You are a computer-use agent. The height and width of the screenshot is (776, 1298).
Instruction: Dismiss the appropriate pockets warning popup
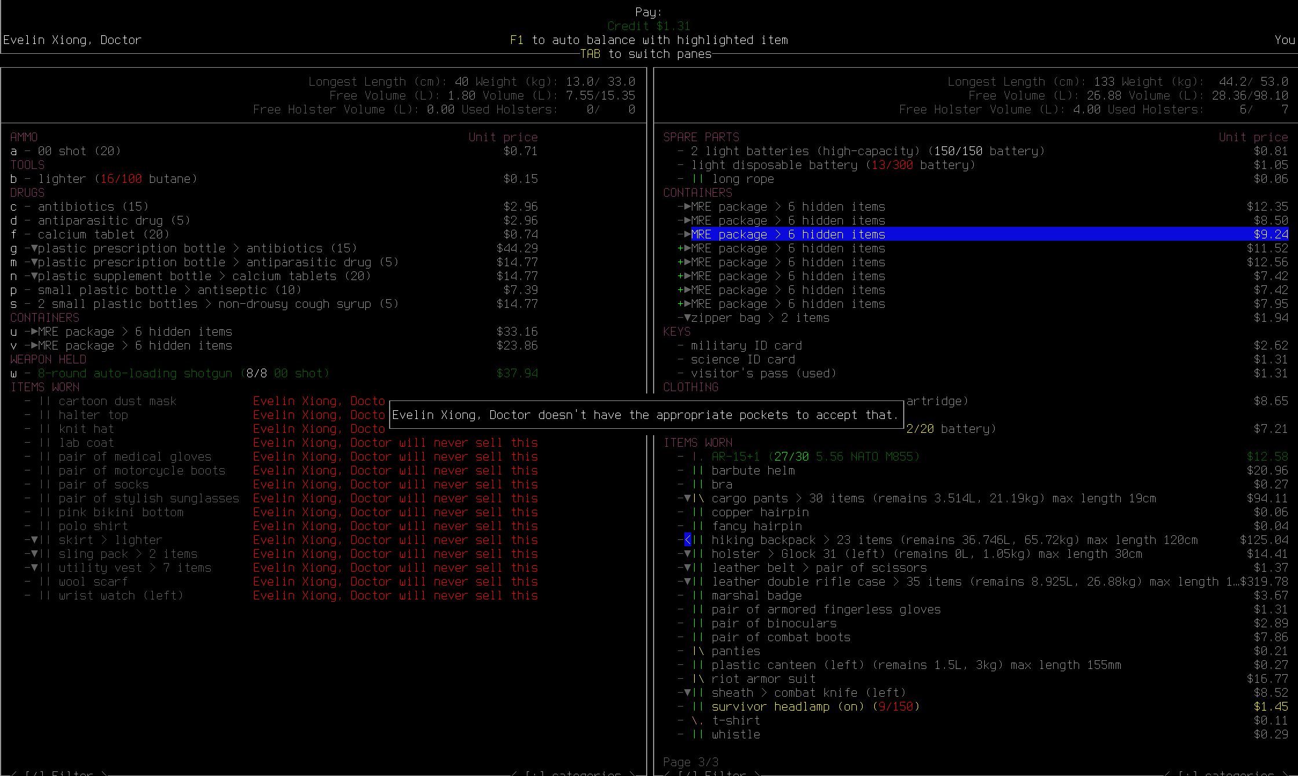646,415
